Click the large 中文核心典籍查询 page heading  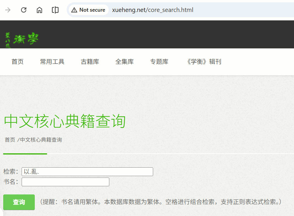pos(65,121)
